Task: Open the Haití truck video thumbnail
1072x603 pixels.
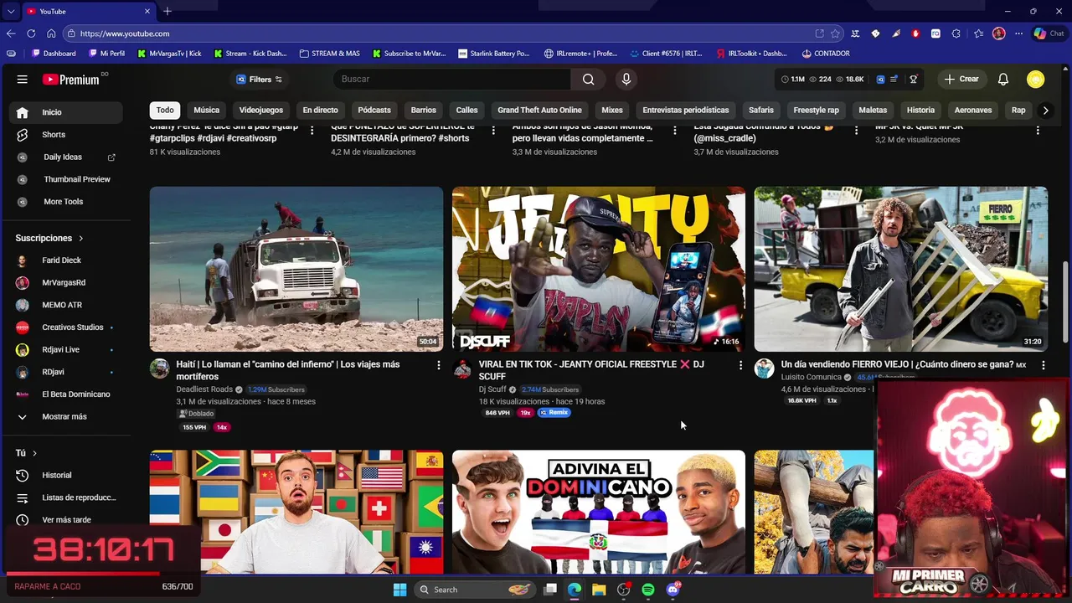Action: (x=296, y=269)
